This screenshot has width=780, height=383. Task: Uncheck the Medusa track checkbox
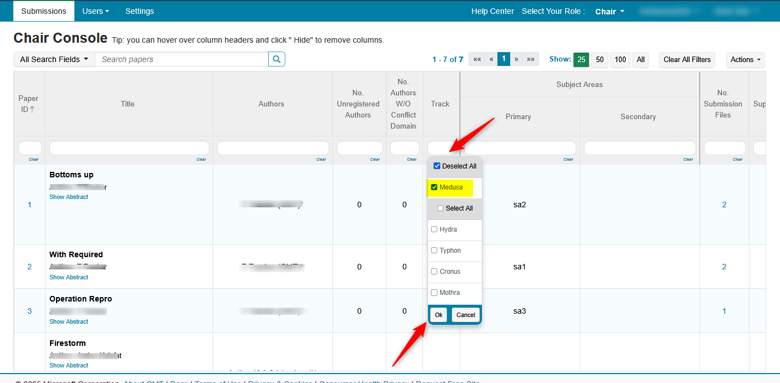click(434, 187)
